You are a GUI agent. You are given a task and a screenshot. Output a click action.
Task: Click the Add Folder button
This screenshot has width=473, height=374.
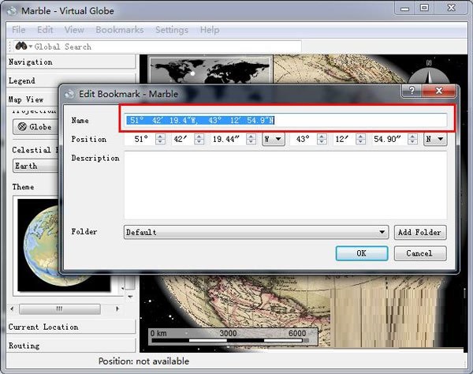click(x=420, y=232)
